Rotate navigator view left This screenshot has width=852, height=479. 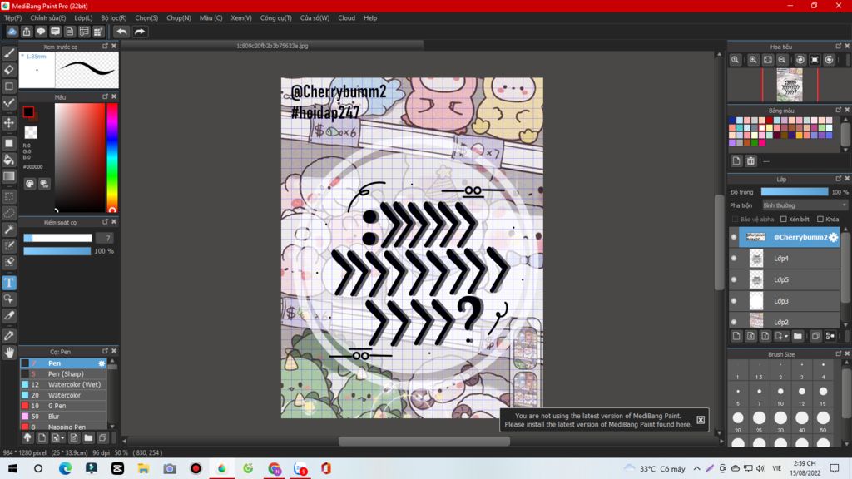(800, 60)
